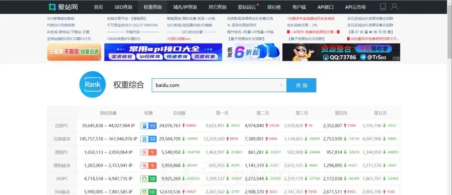Click 百度PC first-page value 9,622,491

[215, 126]
